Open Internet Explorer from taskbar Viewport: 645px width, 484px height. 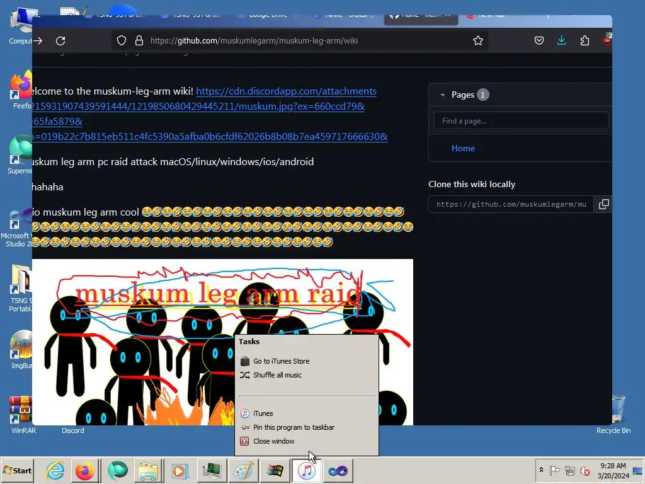click(x=55, y=470)
